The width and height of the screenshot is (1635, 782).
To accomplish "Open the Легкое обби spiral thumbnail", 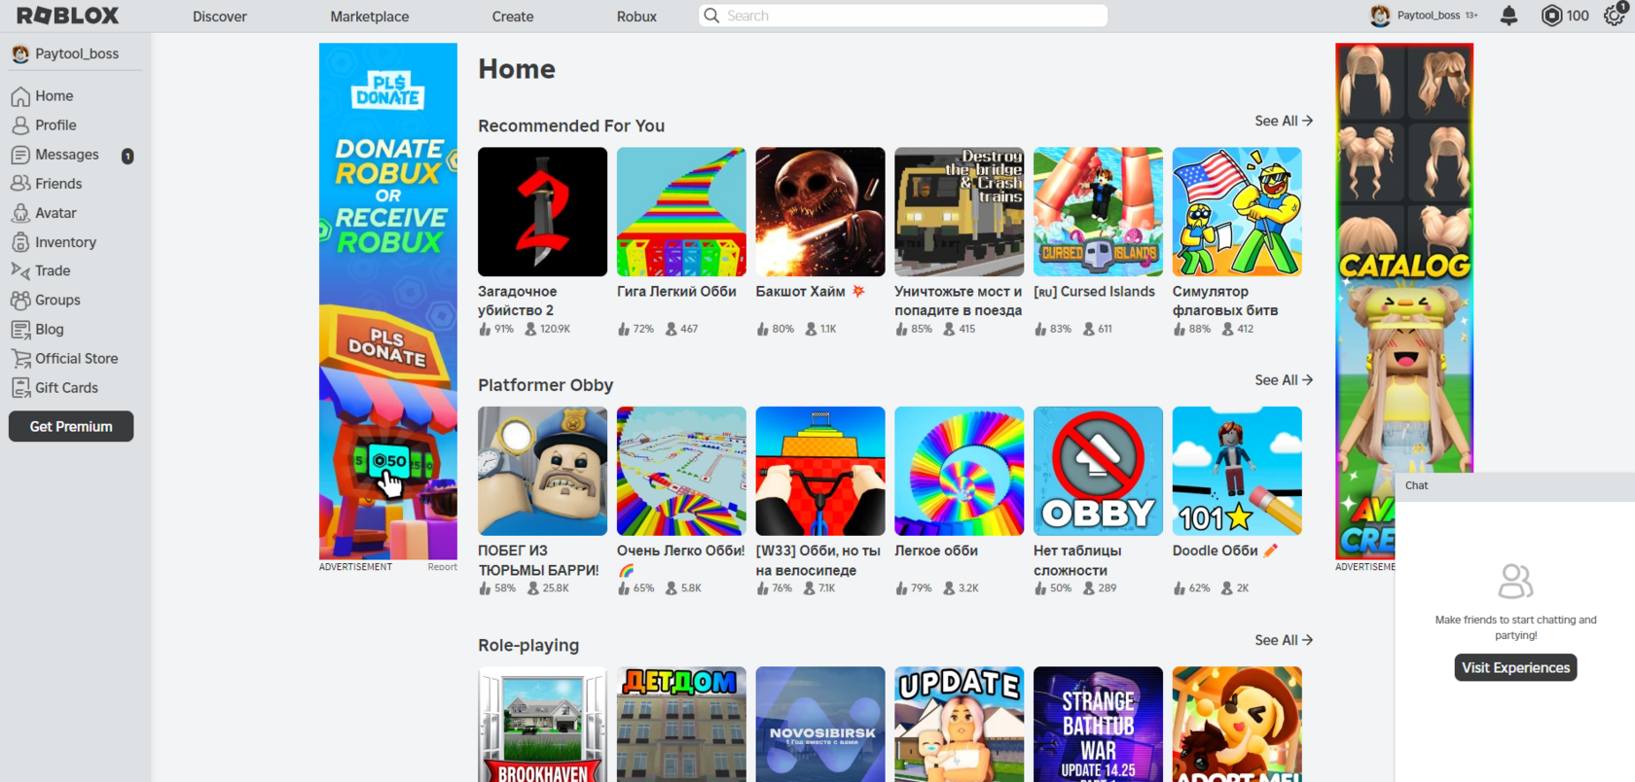I will tap(959, 471).
